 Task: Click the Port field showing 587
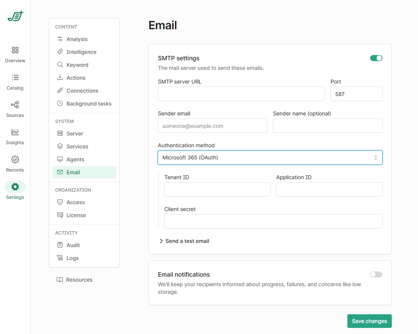coord(356,94)
